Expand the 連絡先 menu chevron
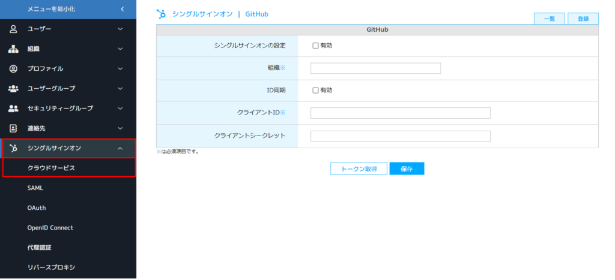Image resolution: width=615 pixels, height=280 pixels. tap(120, 128)
